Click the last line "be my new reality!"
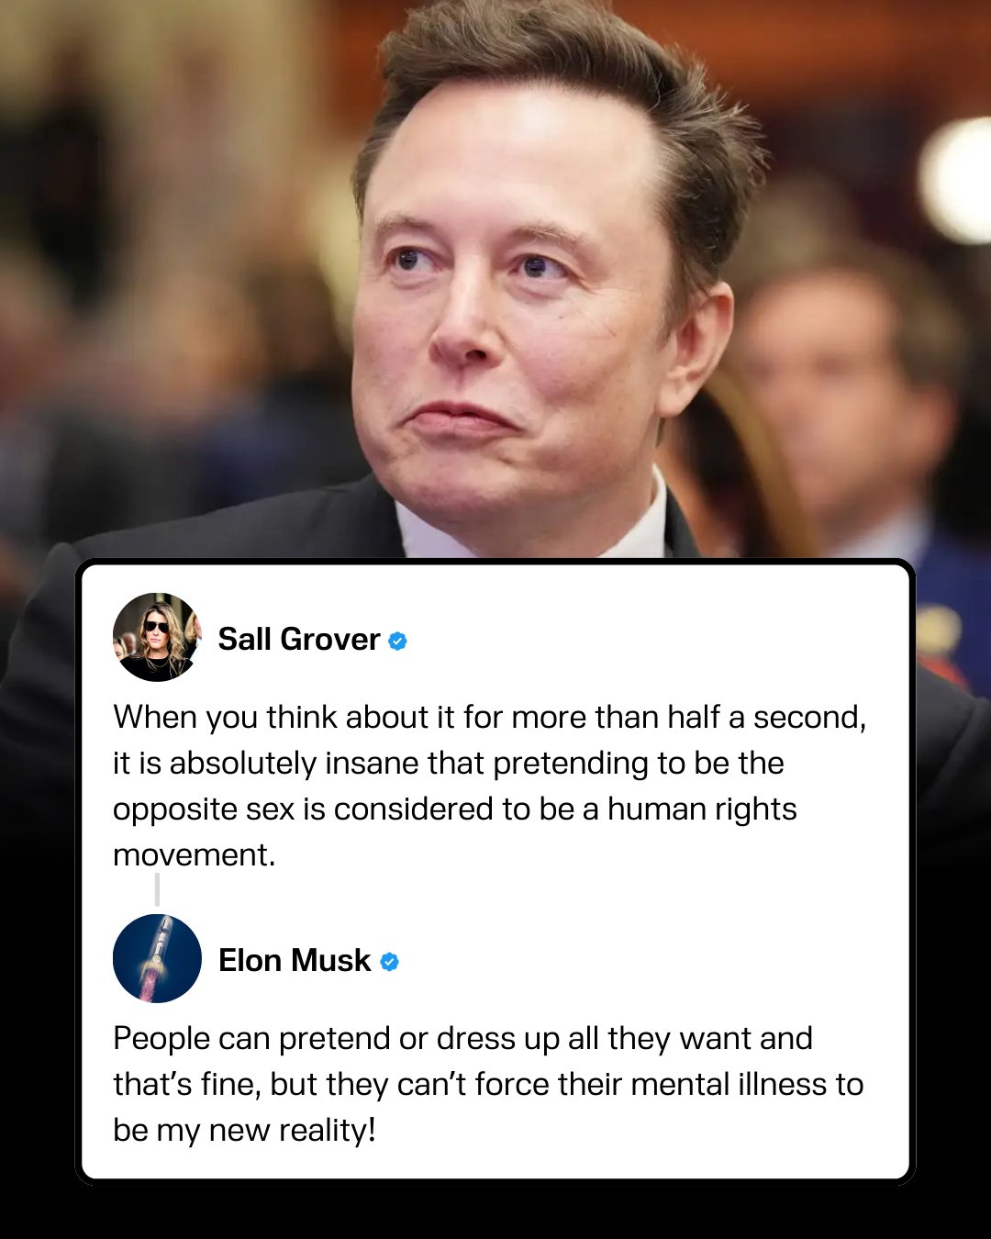This screenshot has height=1239, width=991. 245,1131
